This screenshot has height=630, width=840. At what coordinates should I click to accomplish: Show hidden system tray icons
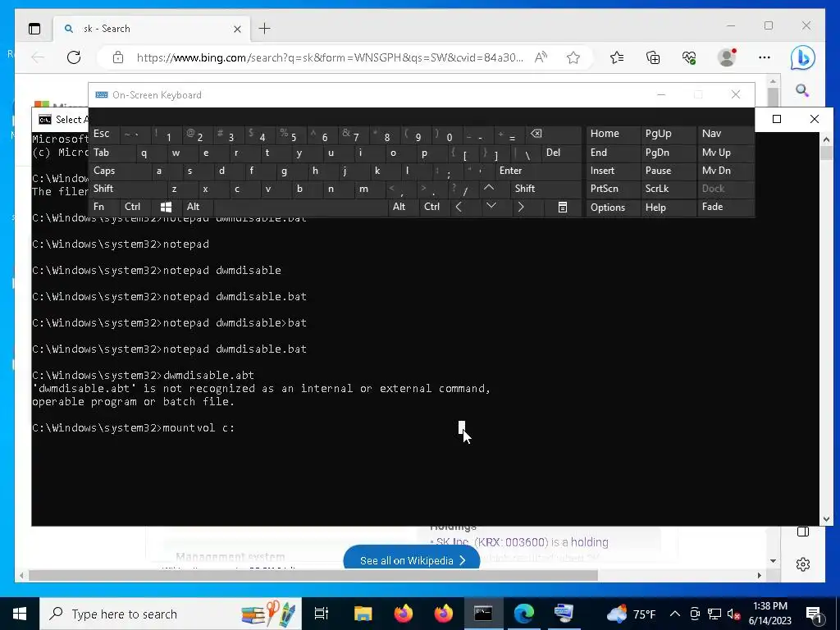(675, 614)
